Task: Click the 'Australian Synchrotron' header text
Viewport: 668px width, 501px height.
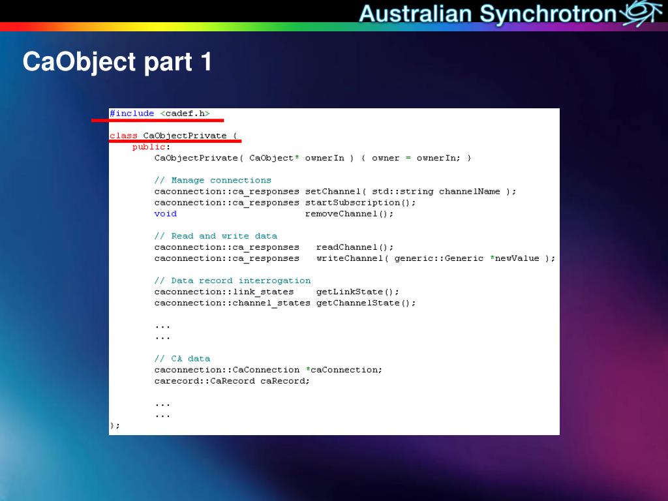Action: (x=488, y=14)
